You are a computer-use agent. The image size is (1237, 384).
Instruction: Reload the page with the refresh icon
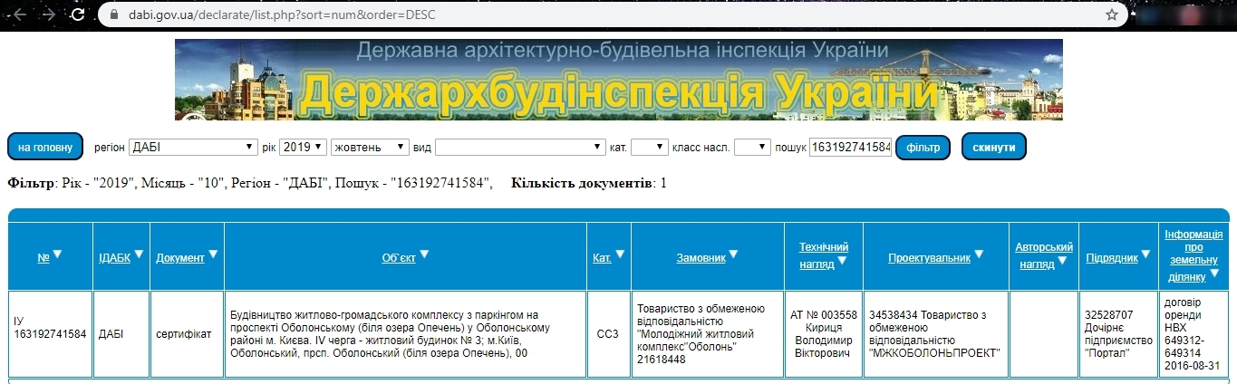(x=80, y=15)
